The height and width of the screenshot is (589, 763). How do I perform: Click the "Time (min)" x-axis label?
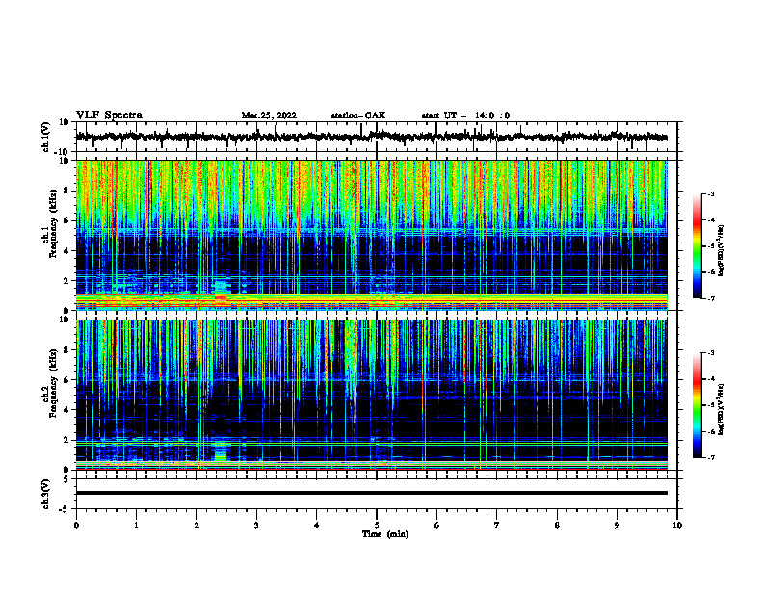pyautogui.click(x=385, y=534)
